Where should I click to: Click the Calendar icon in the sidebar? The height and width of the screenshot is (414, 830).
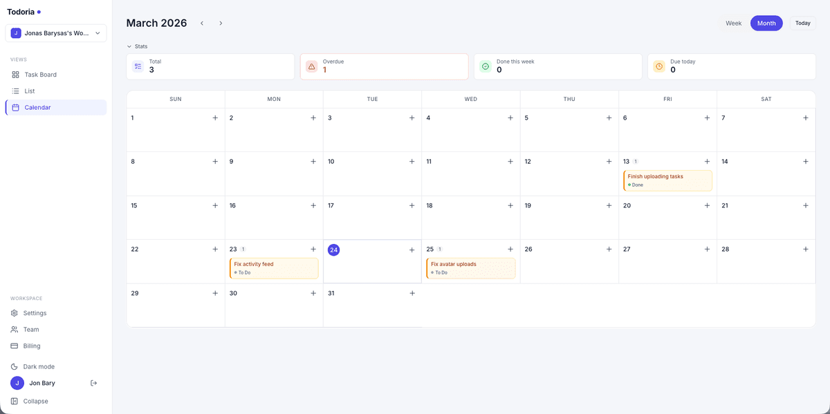pos(14,107)
